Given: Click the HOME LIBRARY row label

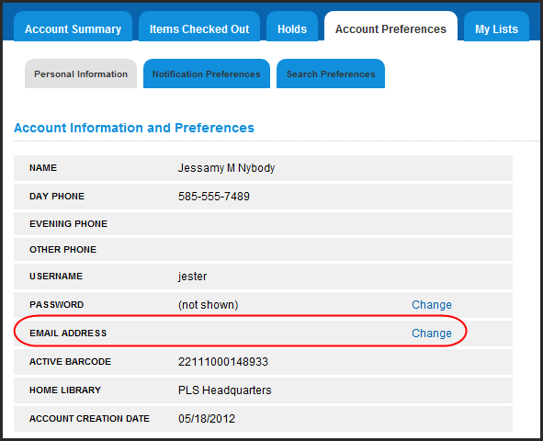Looking at the screenshot, I should (x=65, y=390).
